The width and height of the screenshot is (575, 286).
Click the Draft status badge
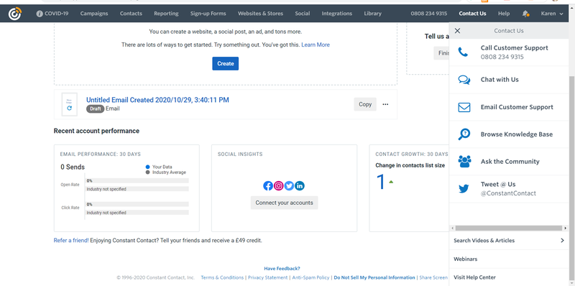tap(96, 109)
